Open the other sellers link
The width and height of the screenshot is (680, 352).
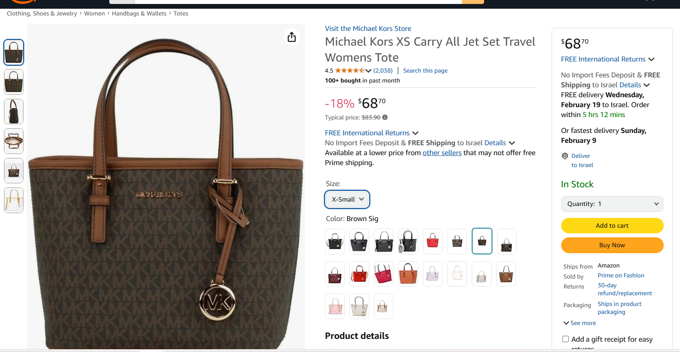(x=442, y=153)
